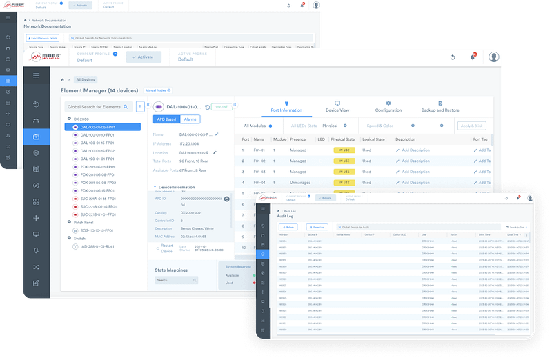Collapse the DX-2000 tree group

click(x=70, y=119)
